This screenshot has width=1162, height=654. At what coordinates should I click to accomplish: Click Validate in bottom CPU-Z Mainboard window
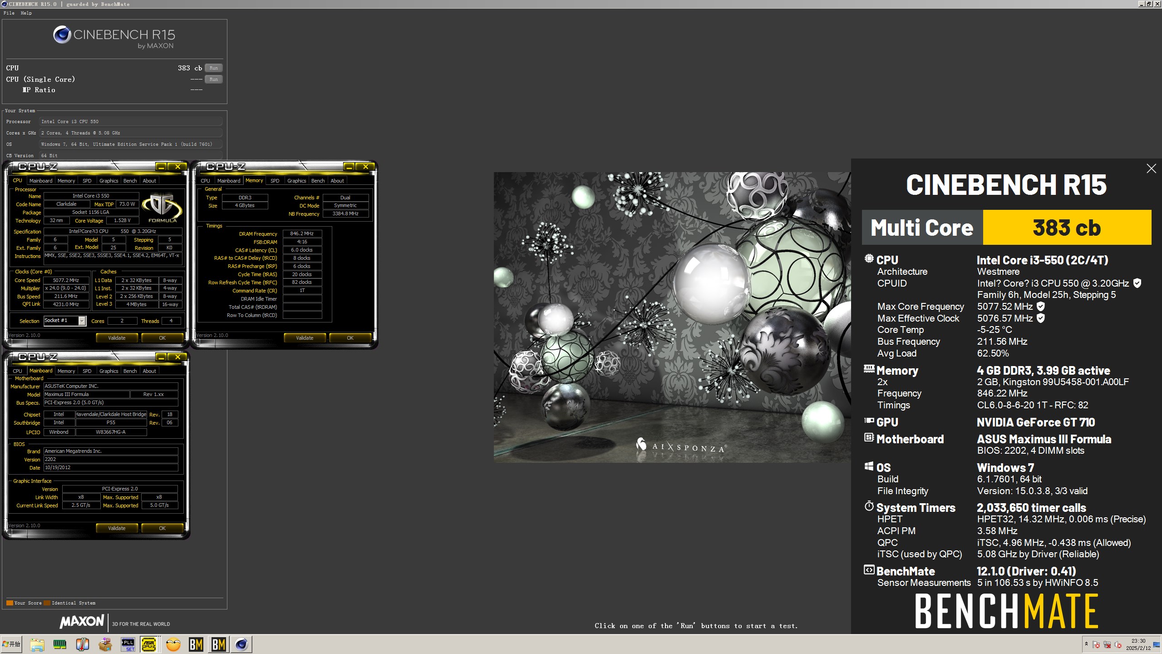pyautogui.click(x=117, y=528)
